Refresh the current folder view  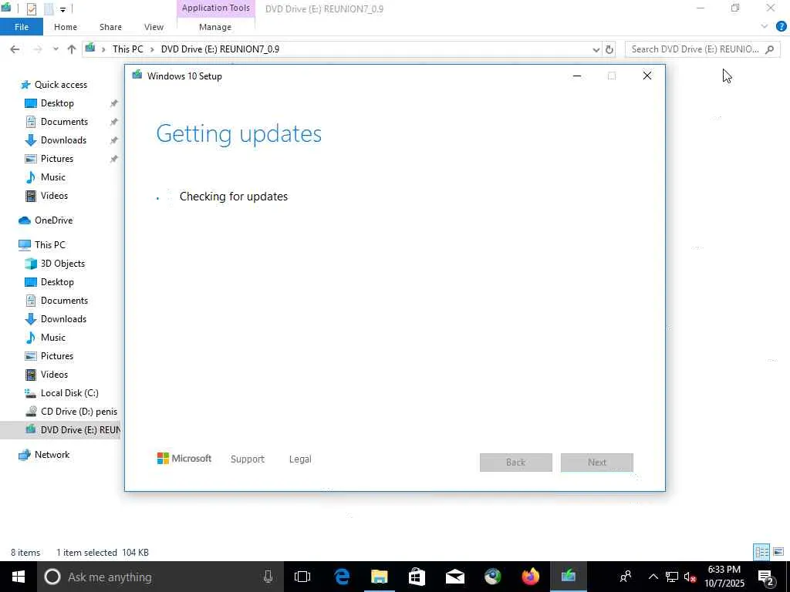coord(609,49)
